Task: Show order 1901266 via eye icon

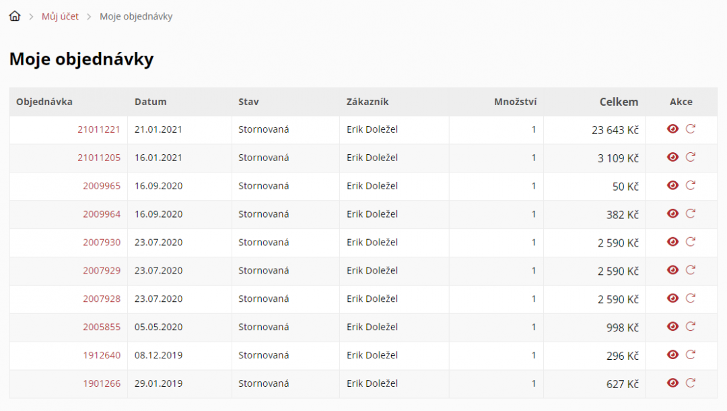Action: click(x=672, y=383)
